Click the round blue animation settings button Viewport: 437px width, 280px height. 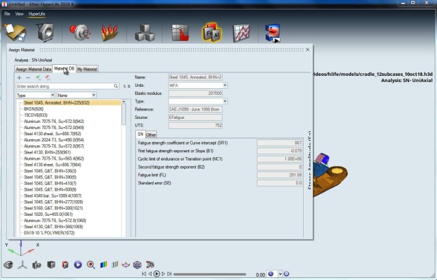286,274
